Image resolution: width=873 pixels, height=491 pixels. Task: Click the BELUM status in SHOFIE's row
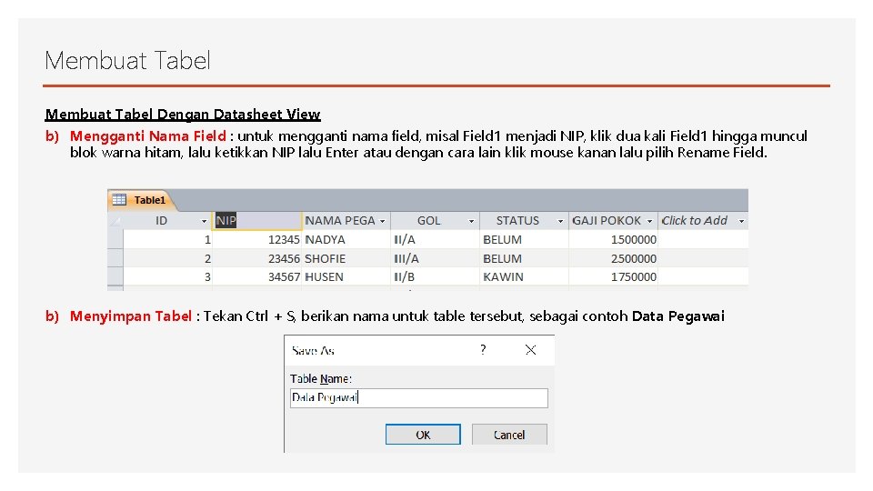tap(525, 258)
